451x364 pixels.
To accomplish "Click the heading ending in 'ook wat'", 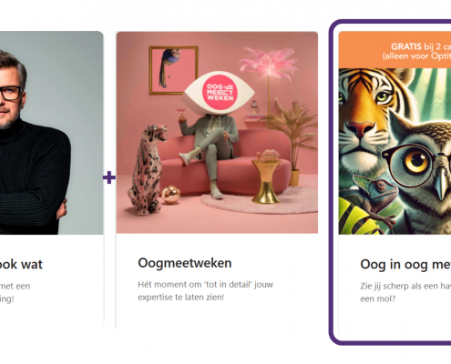I will [x=21, y=264].
